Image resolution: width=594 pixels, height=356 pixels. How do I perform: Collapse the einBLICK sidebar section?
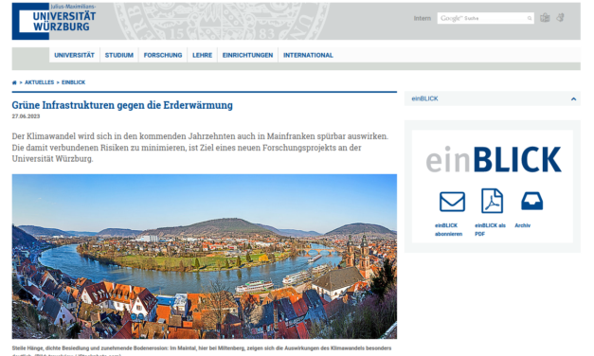click(x=573, y=98)
